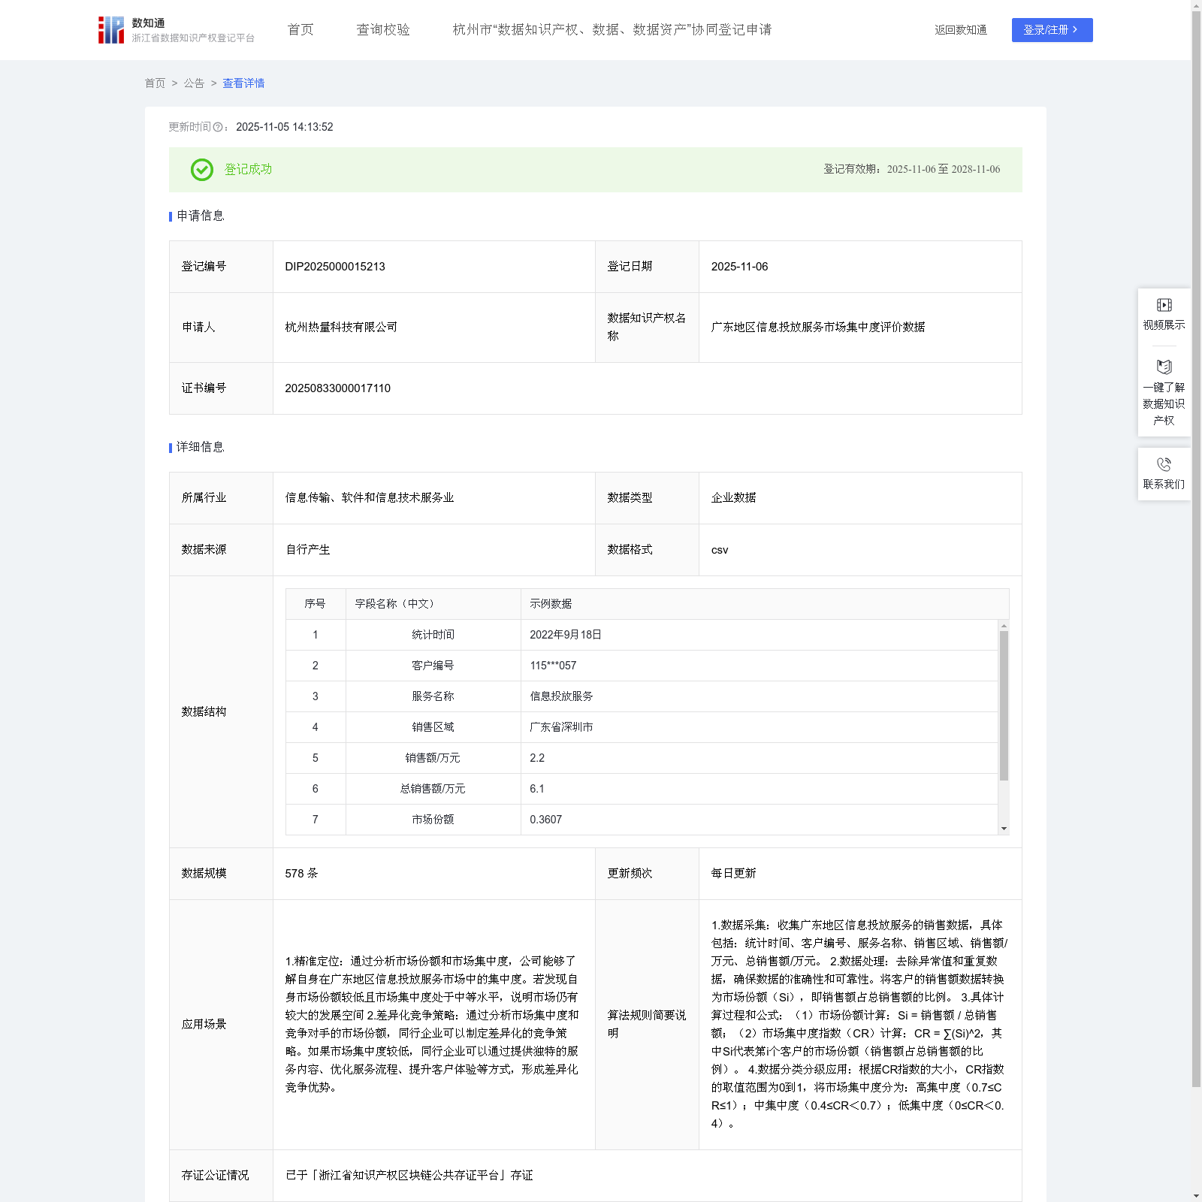Click the 登记日期 value 2025-11-06

click(x=740, y=267)
